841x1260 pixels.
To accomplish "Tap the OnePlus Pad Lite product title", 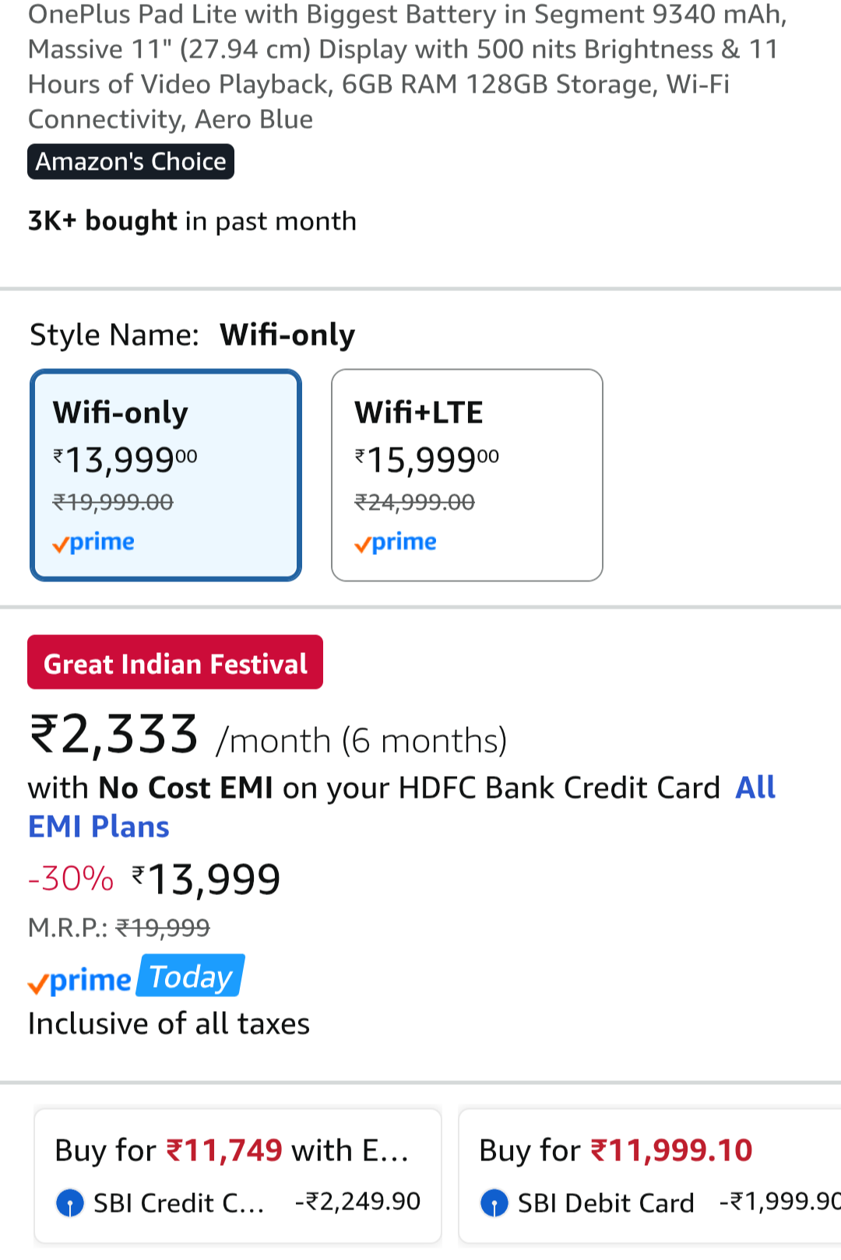I will pos(405,66).
